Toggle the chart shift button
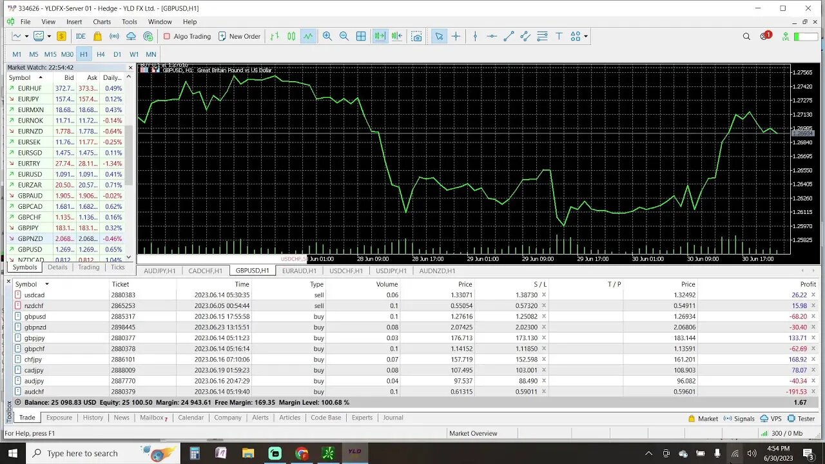 pyautogui.click(x=396, y=36)
